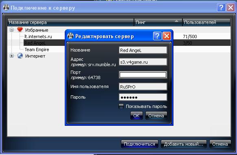Image resolution: width=237 pixels, height=155 pixels.
Task: Focus the Имя пользователя input field
Action: click(143, 86)
